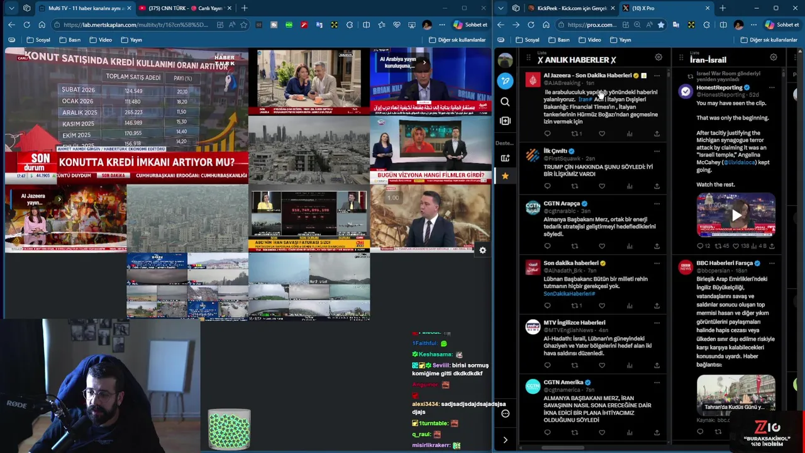Select Bugün vizyona hangi filmler girdi stream
805x453 pixels.
point(431,150)
